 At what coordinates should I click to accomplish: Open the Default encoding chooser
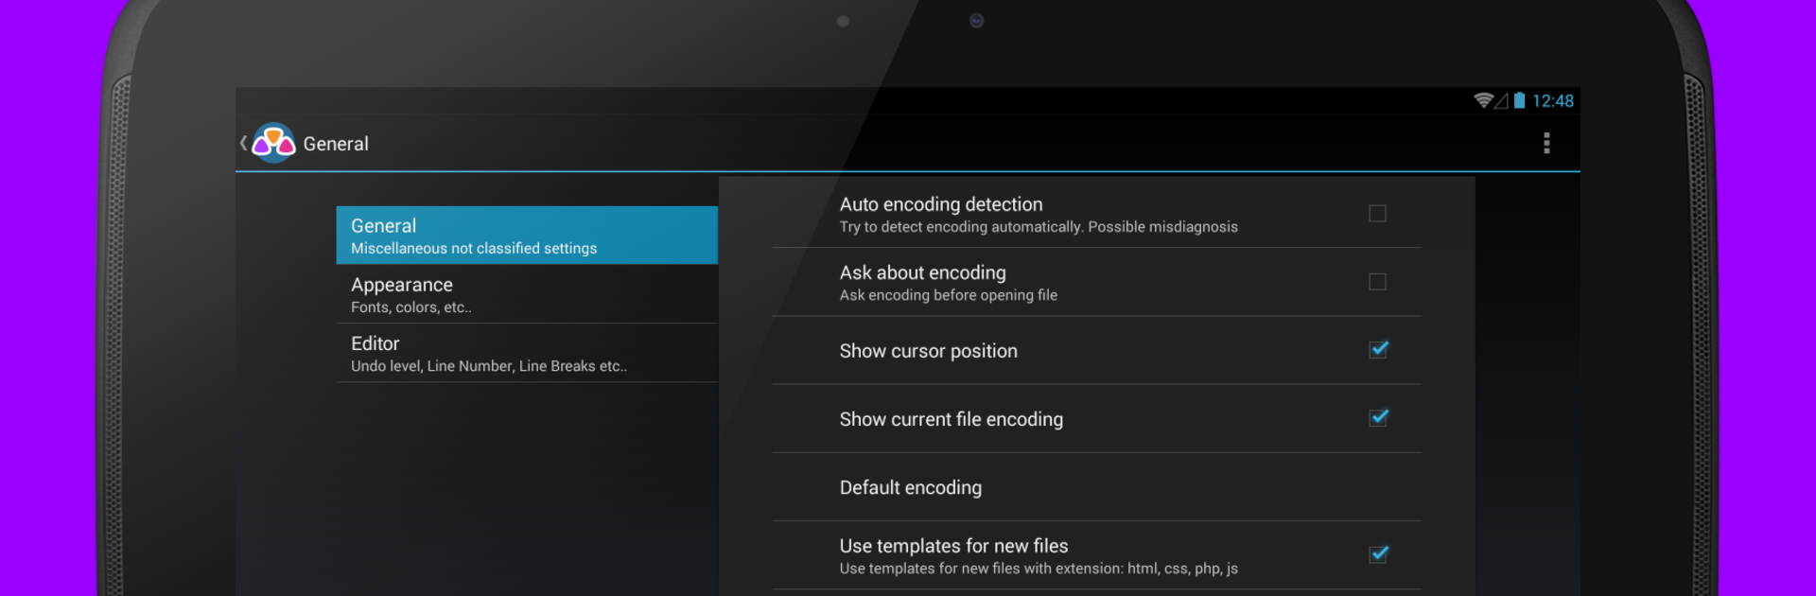click(911, 487)
